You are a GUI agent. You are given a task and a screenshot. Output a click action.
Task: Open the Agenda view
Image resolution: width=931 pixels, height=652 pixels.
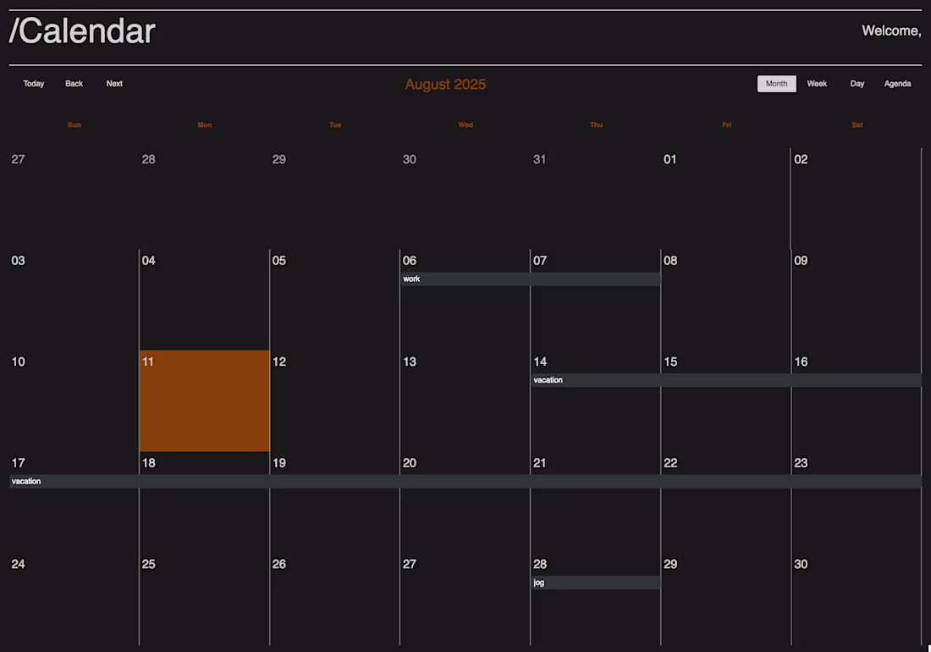pyautogui.click(x=897, y=83)
